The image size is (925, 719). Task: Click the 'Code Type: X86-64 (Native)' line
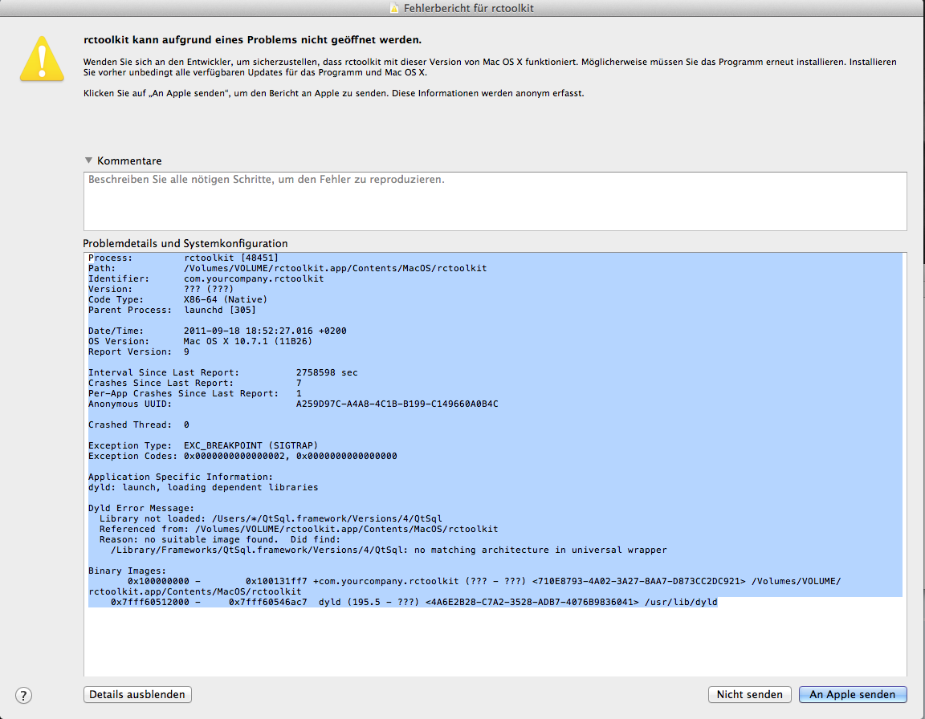click(177, 299)
